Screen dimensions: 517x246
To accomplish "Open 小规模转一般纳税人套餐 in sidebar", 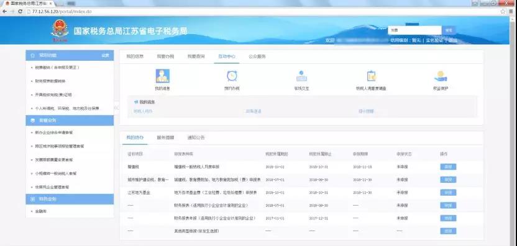I will pyautogui.click(x=55, y=174).
